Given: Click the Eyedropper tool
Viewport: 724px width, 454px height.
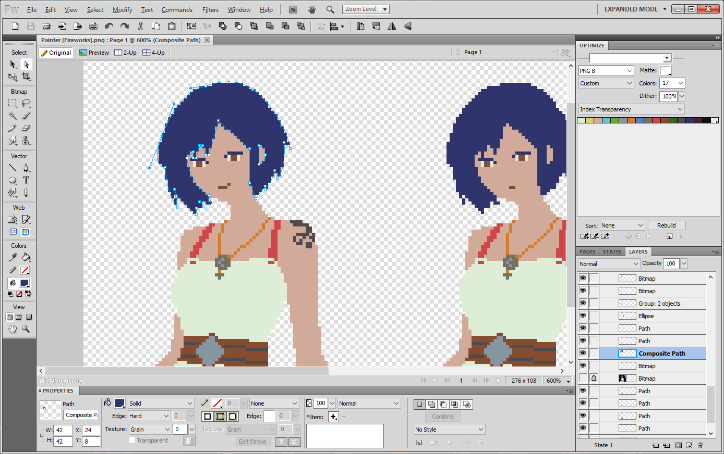Looking at the screenshot, I should (13, 257).
